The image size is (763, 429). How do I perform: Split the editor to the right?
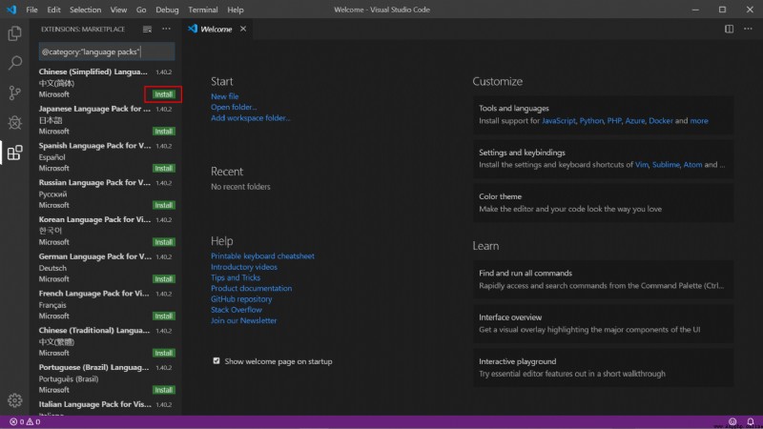729,30
